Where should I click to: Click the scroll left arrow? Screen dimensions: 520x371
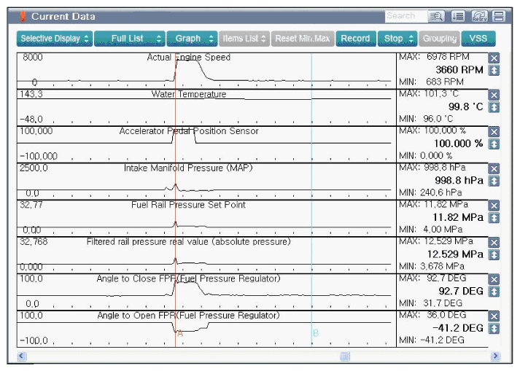[22, 356]
